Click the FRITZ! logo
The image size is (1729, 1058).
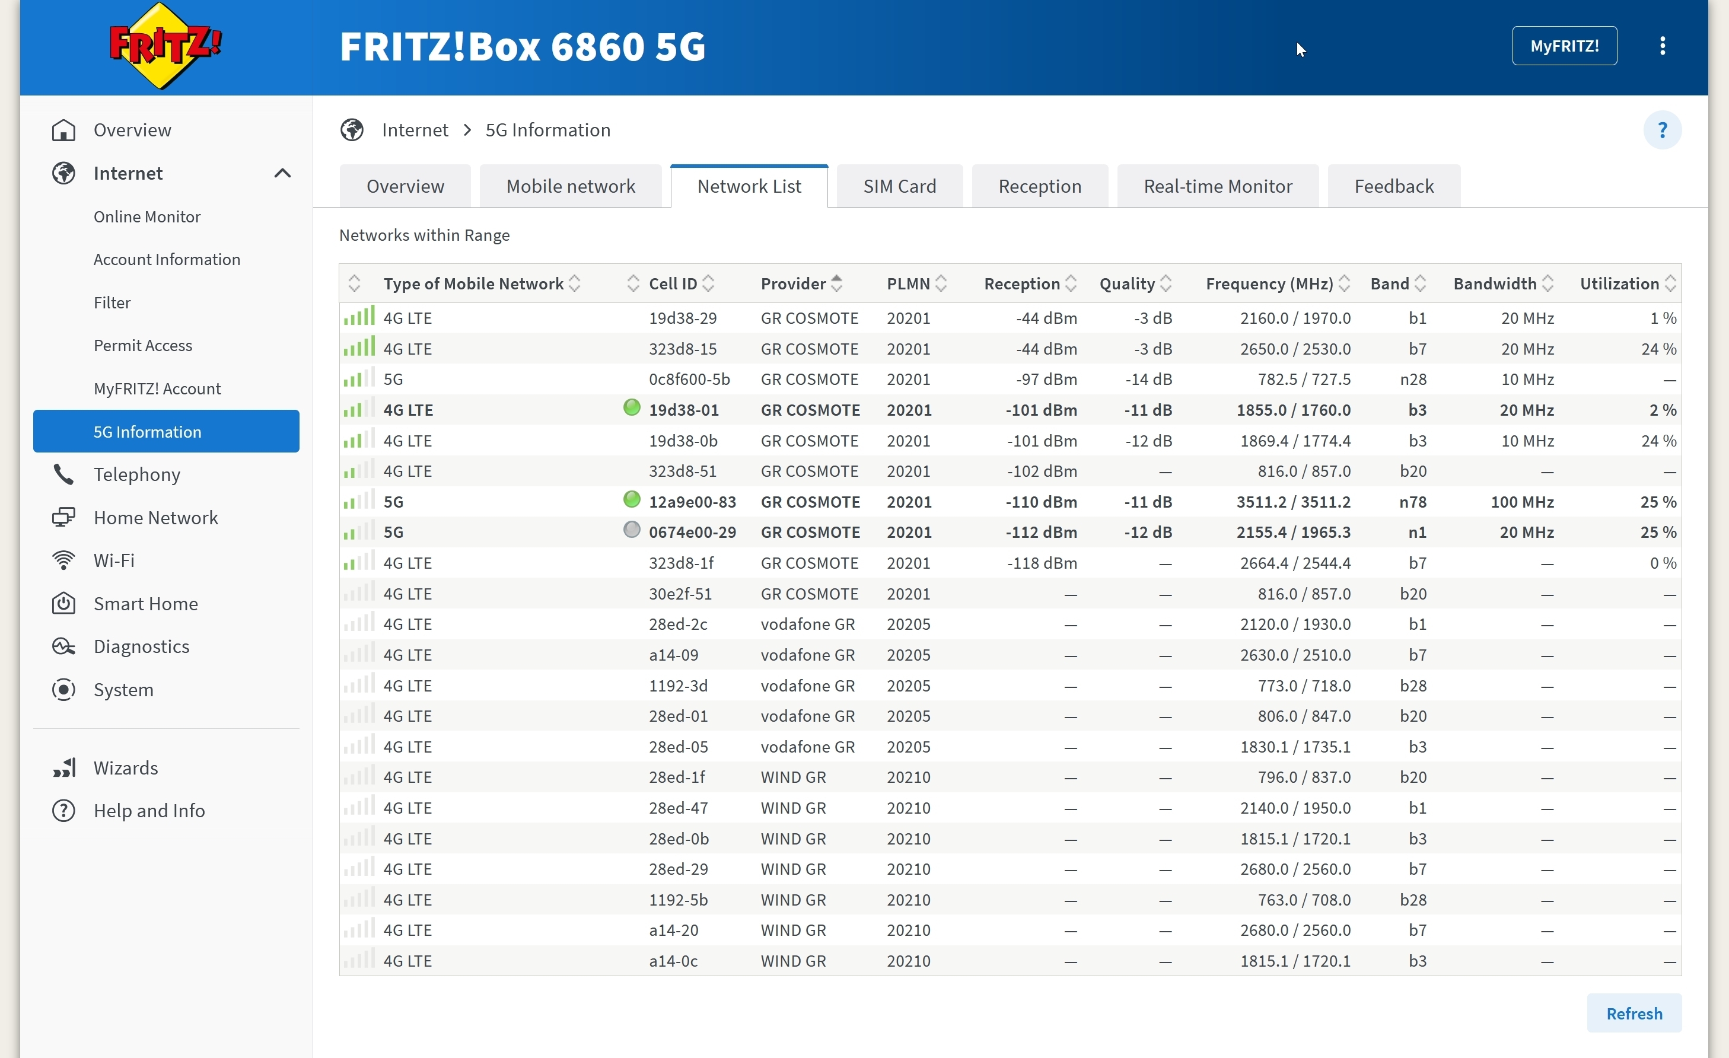coord(165,46)
